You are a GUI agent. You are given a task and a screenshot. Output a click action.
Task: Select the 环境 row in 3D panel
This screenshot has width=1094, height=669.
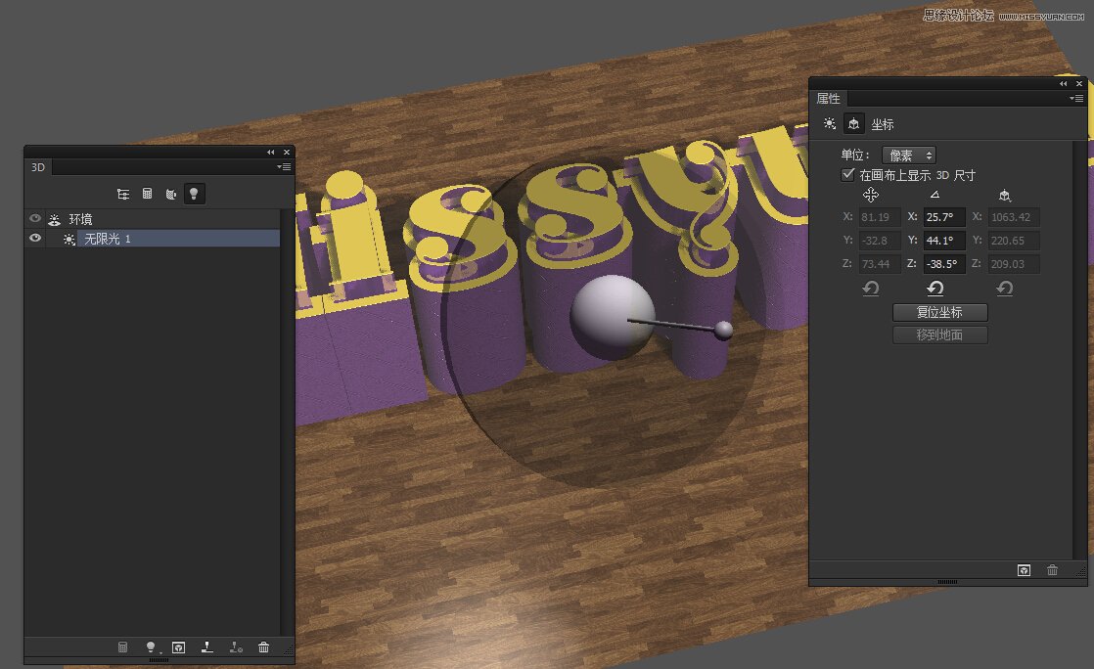click(x=152, y=219)
